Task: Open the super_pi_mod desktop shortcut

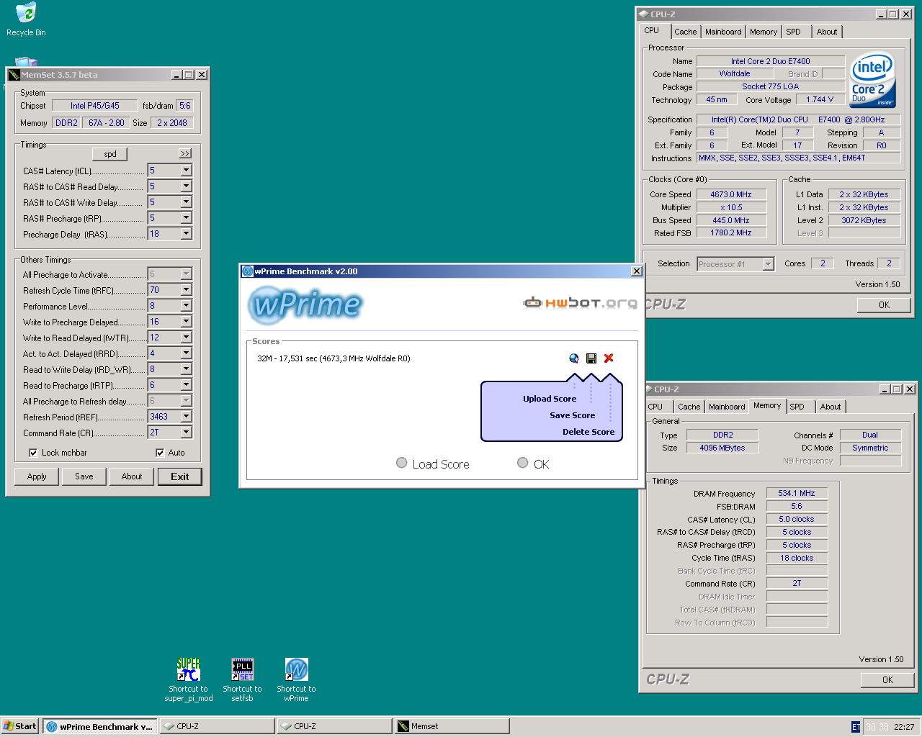Action: click(189, 679)
